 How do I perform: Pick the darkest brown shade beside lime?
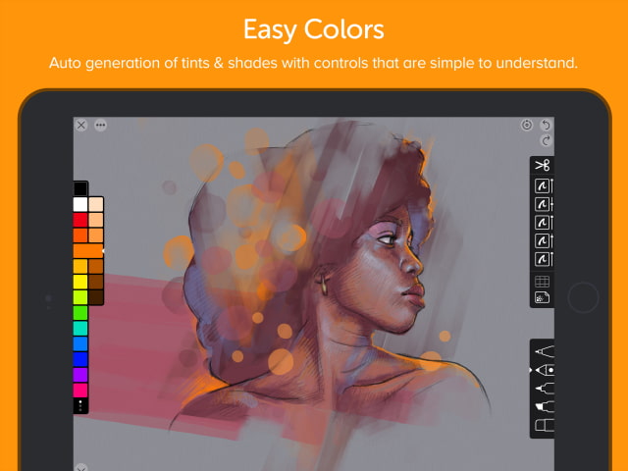tap(96, 297)
